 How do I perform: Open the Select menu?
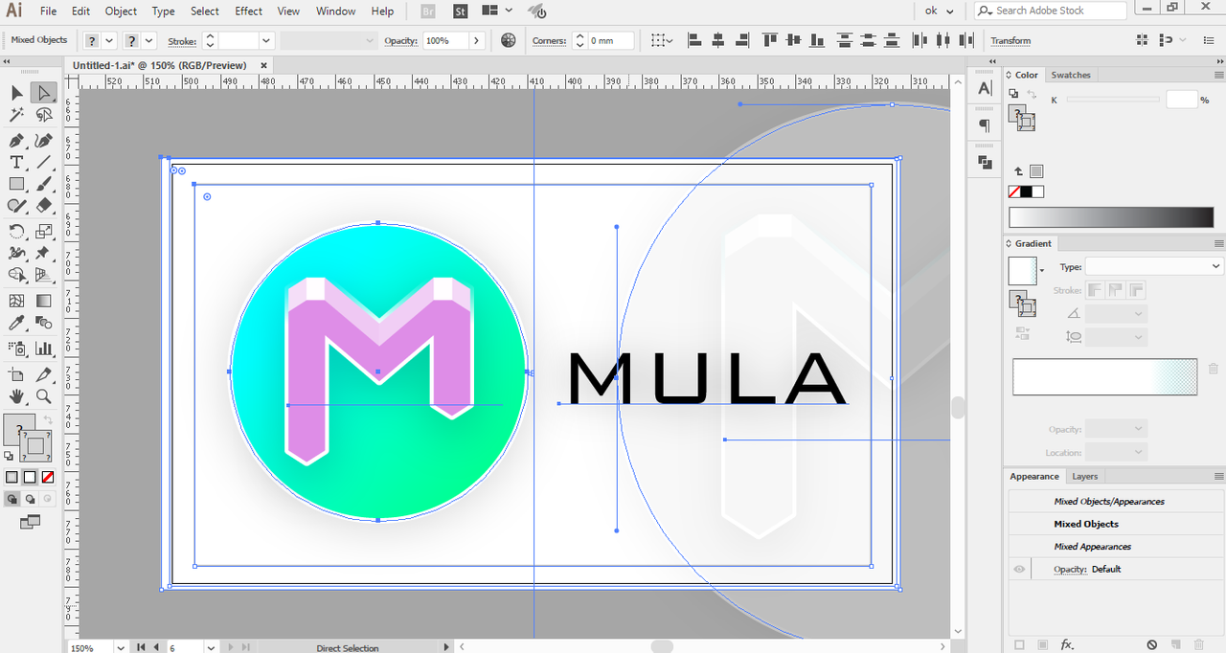[x=204, y=11]
